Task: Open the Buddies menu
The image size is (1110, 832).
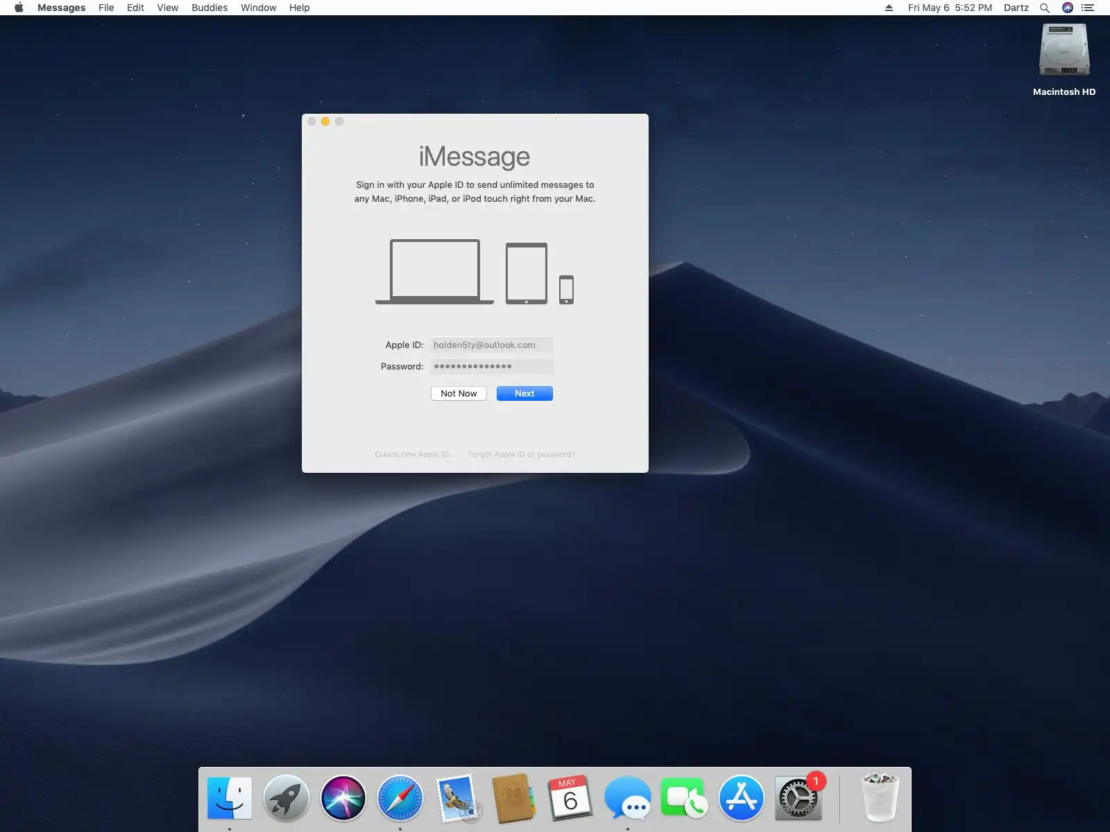Action: click(x=210, y=8)
